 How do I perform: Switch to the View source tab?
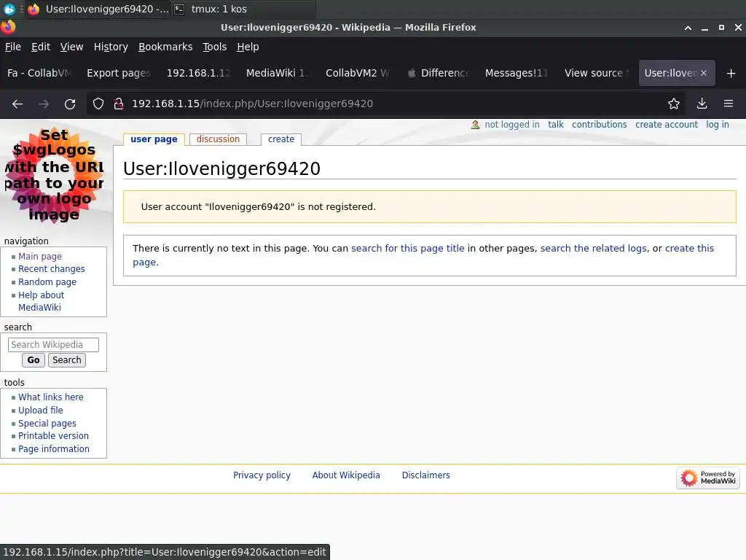[x=597, y=73]
